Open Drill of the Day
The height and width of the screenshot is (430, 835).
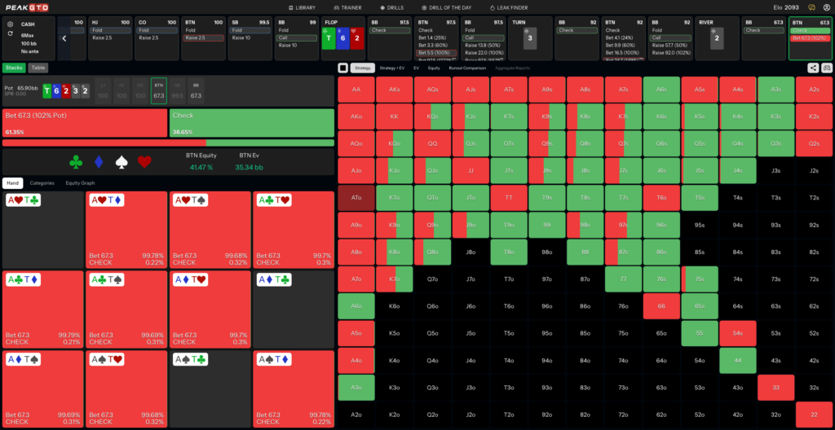[x=447, y=7]
